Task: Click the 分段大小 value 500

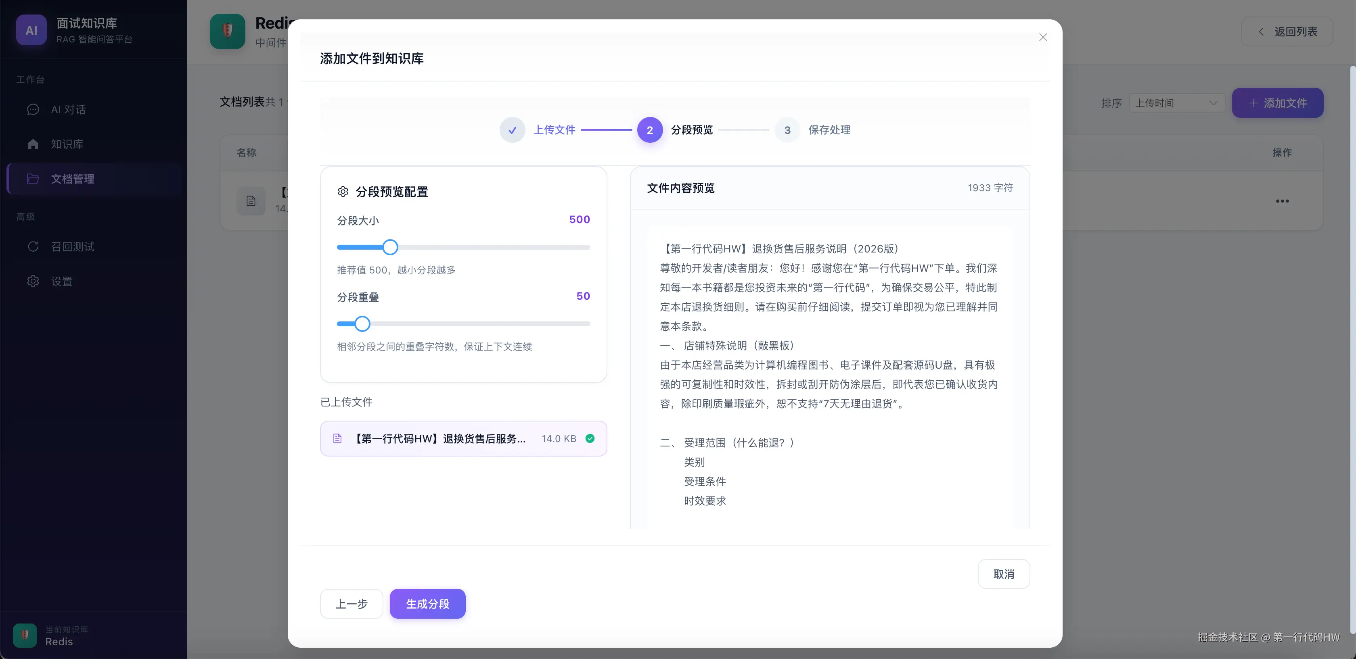Action: click(579, 219)
